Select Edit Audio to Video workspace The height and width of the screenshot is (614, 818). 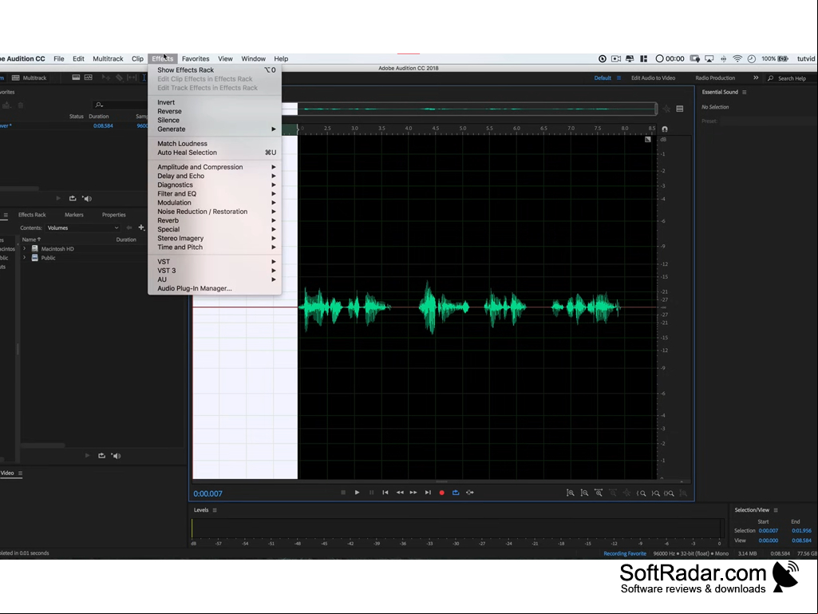coord(653,77)
